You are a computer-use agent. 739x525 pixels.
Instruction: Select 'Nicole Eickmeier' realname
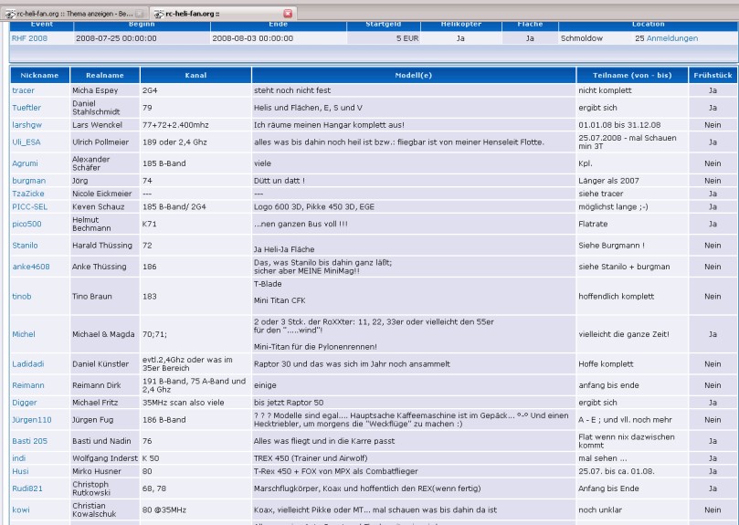101,194
